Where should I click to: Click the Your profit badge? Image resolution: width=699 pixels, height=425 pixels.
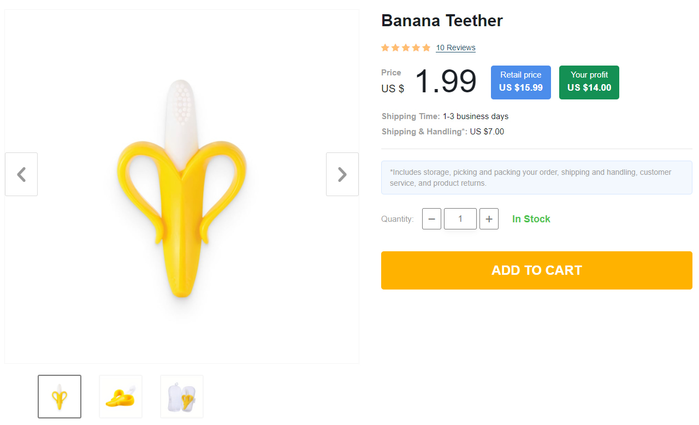pos(589,82)
